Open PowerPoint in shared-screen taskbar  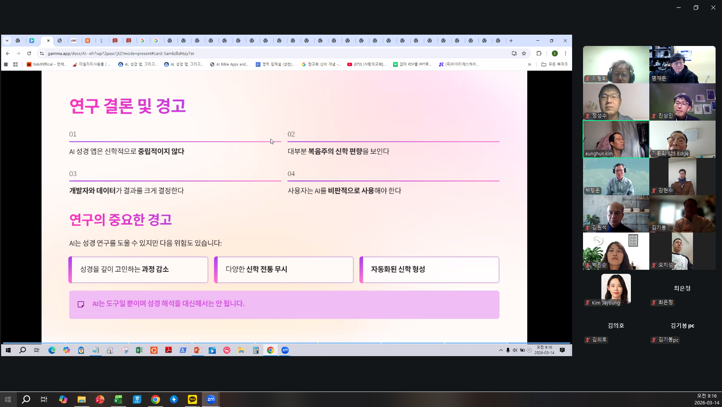(x=197, y=350)
